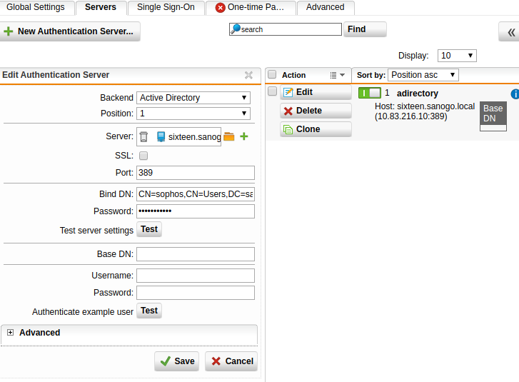Go to the Advanced tab
Viewport: 519px width, 382px height.
[x=326, y=7]
